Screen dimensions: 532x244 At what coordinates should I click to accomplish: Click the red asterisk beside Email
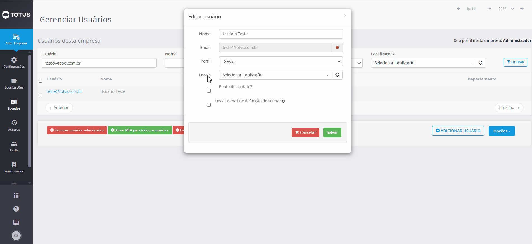click(337, 48)
